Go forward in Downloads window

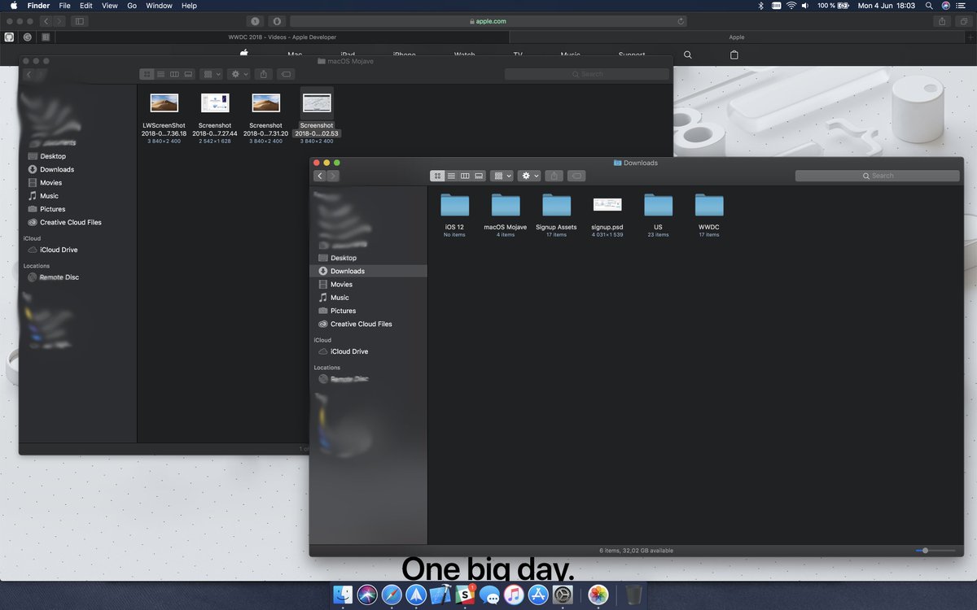tap(333, 176)
